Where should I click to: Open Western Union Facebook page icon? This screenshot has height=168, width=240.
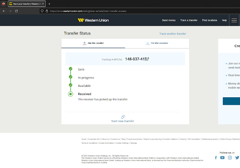point(216,158)
